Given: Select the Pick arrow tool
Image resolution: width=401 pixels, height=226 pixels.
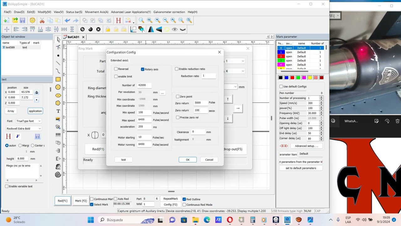Looking at the screenshot, I should [x=58, y=39].
